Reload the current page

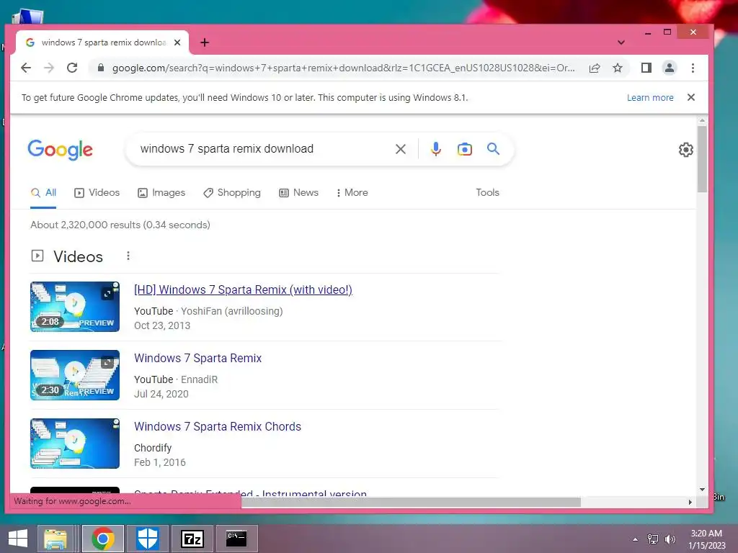click(72, 68)
